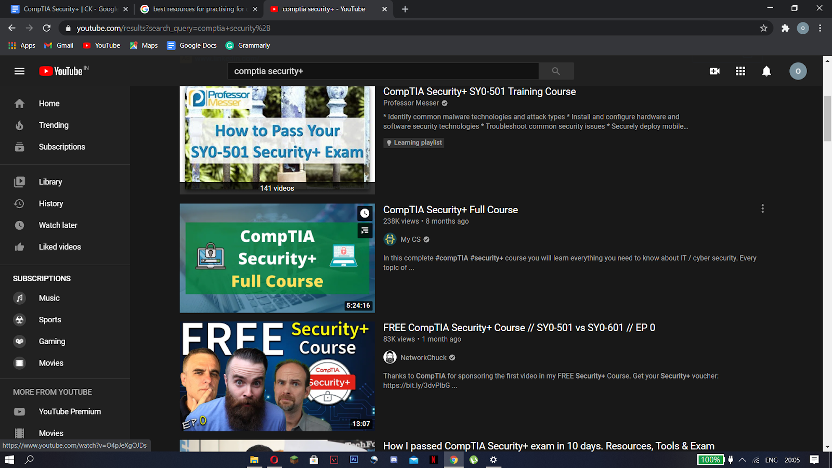
Task: Open the CompTIA Security+ Full Course video title
Action: [450, 210]
